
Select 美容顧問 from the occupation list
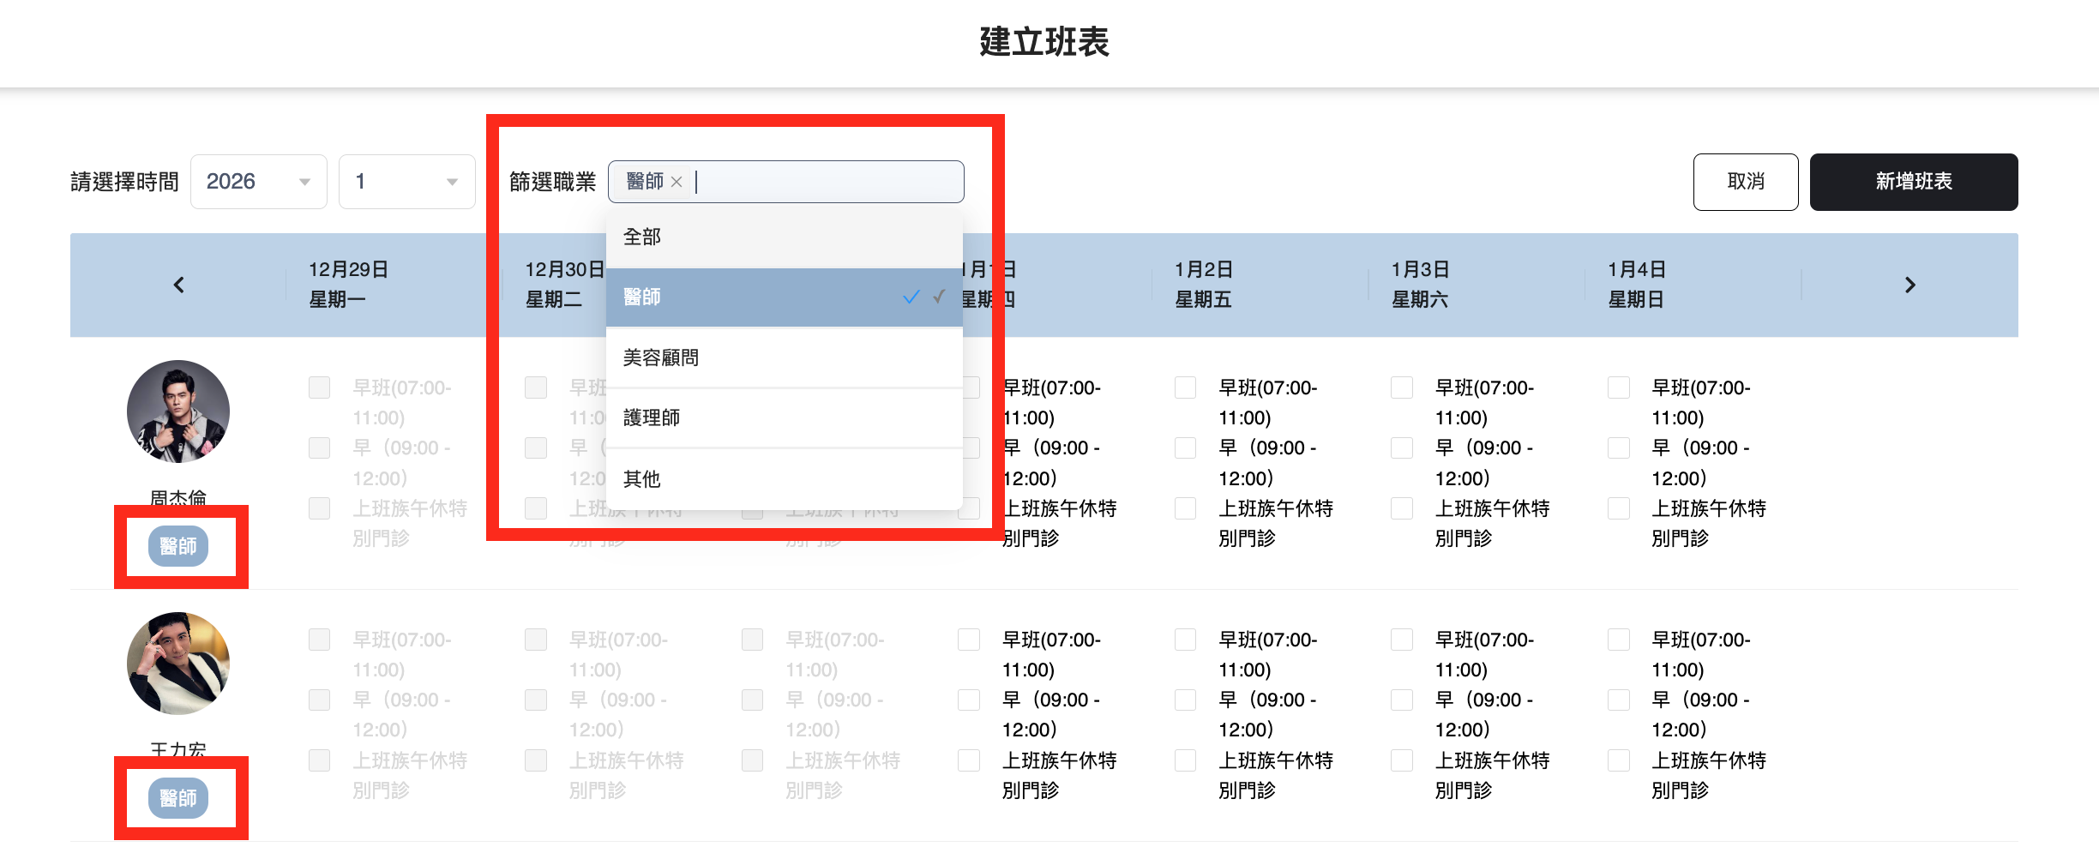(x=784, y=357)
